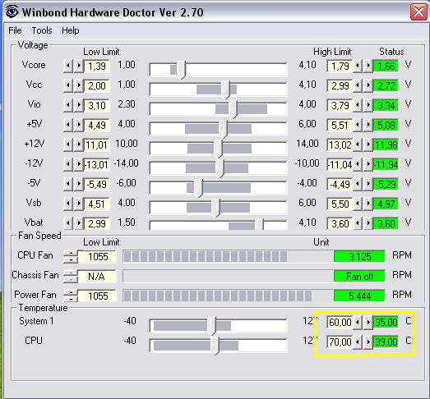The height and width of the screenshot is (399, 430).
Task: Decrease +5V low limit with left arrow
Action: 67,125
